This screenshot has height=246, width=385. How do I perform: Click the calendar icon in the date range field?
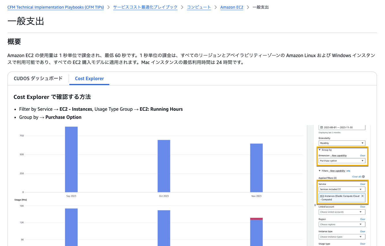322,127
